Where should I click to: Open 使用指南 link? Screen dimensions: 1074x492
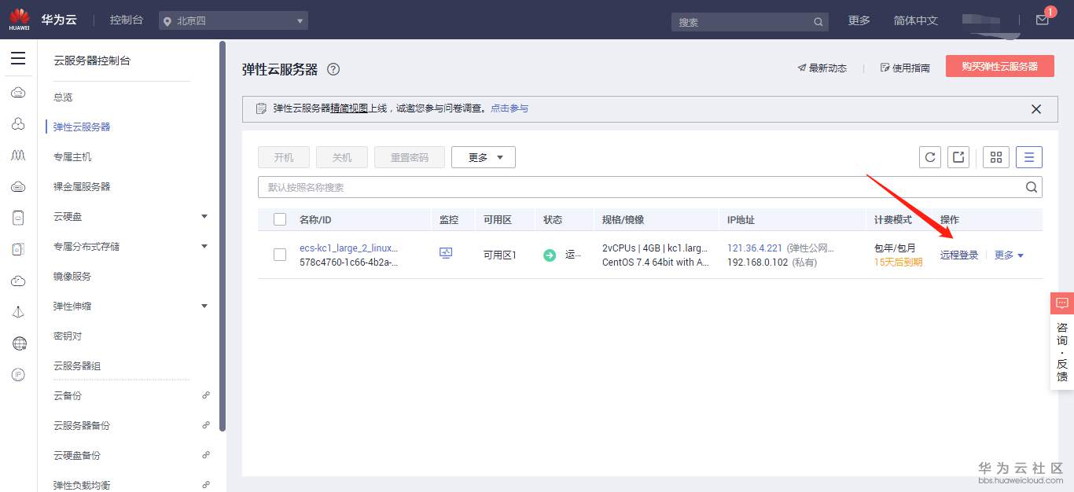pos(905,68)
